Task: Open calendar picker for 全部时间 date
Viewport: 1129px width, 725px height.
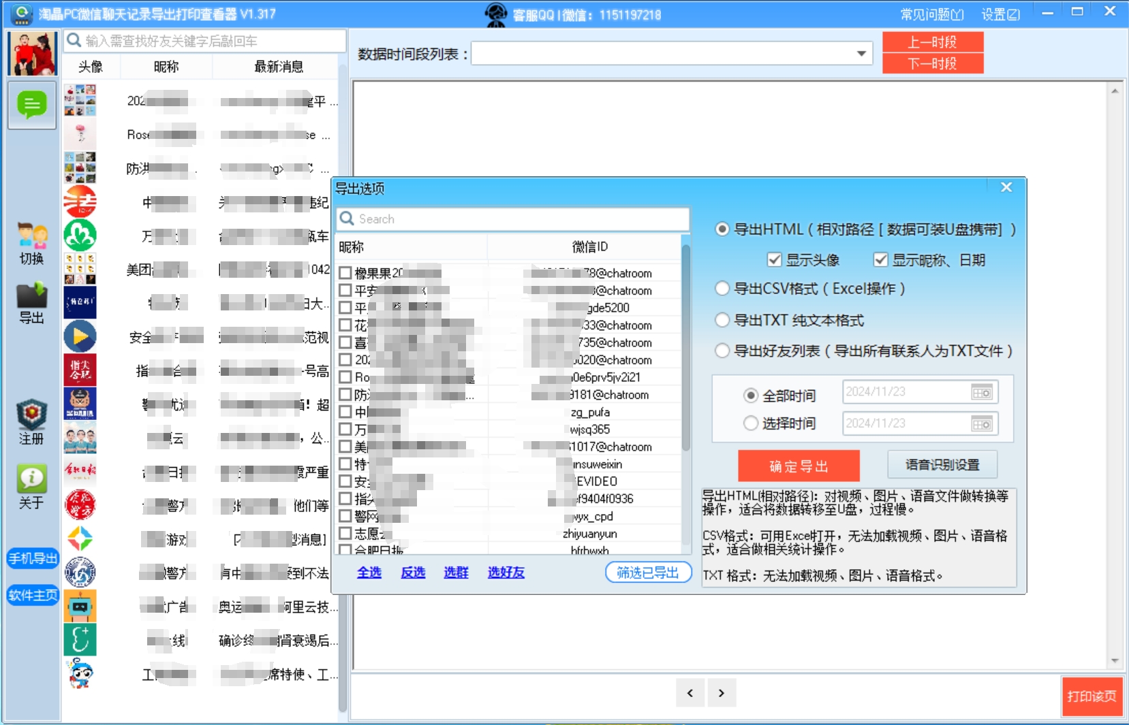Action: point(982,392)
